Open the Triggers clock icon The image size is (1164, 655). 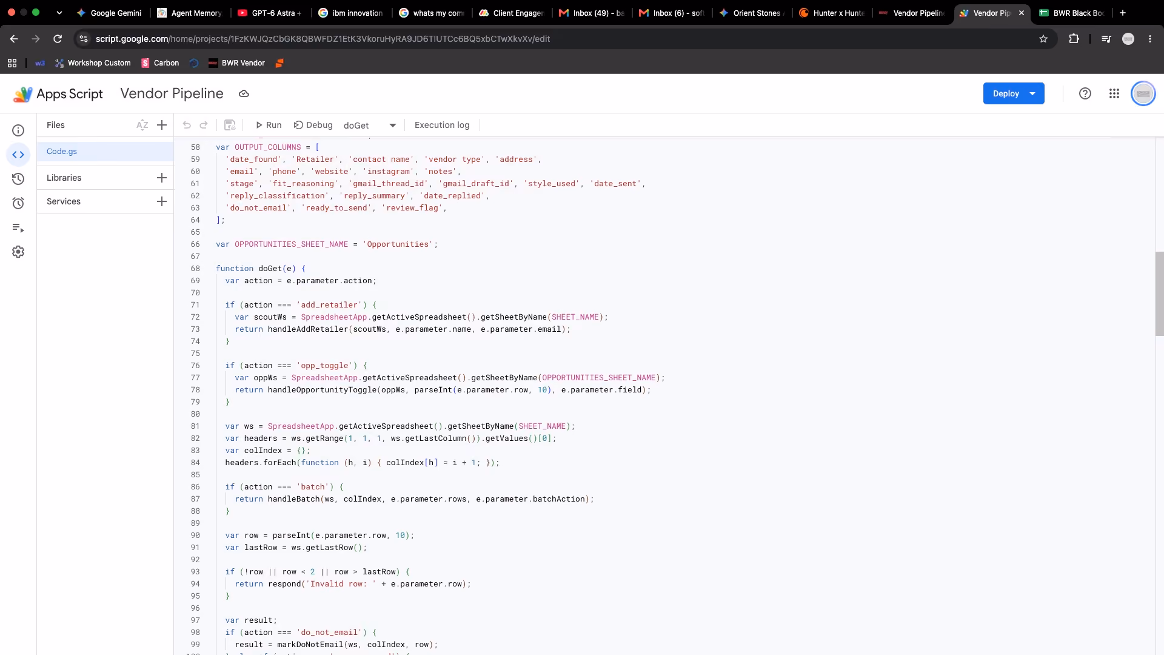[18, 203]
